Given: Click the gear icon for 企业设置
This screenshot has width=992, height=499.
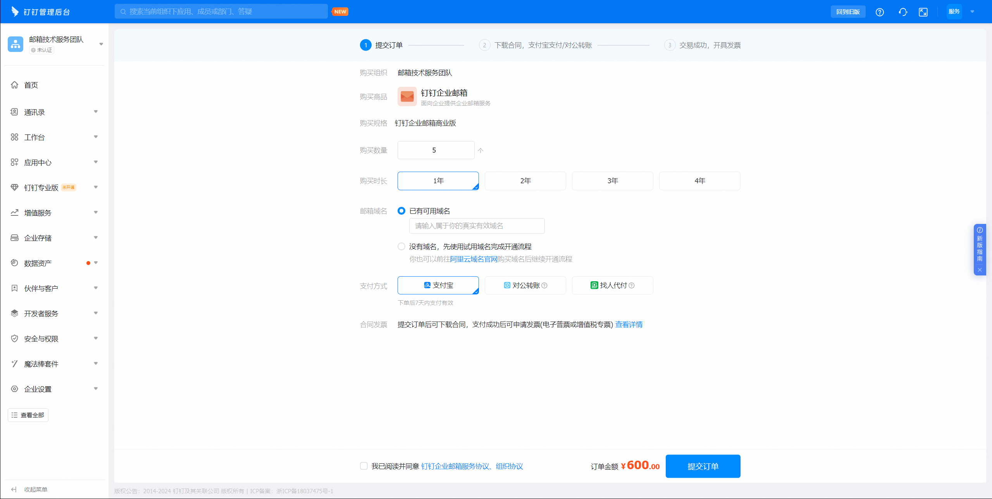Looking at the screenshot, I should pos(14,389).
